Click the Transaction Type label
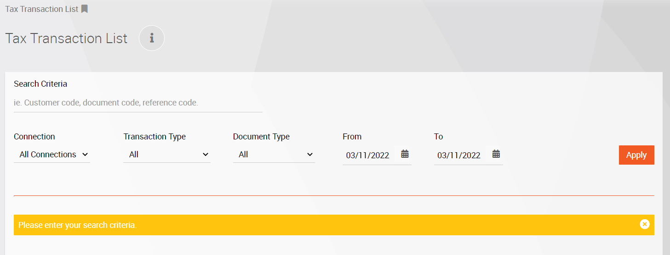The height and width of the screenshot is (255, 670). tap(155, 137)
